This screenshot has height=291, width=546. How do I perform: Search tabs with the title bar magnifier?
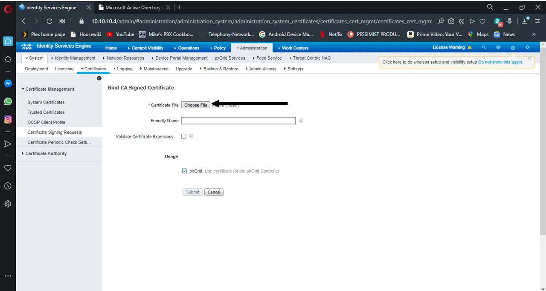click(490, 7)
